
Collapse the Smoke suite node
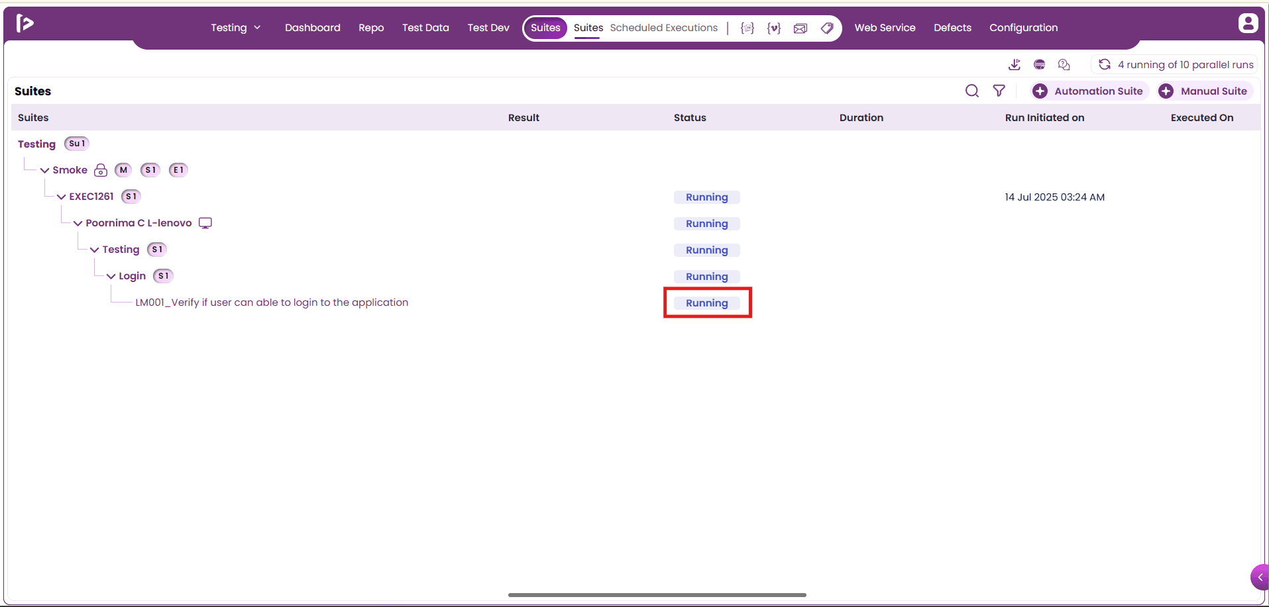tap(44, 170)
